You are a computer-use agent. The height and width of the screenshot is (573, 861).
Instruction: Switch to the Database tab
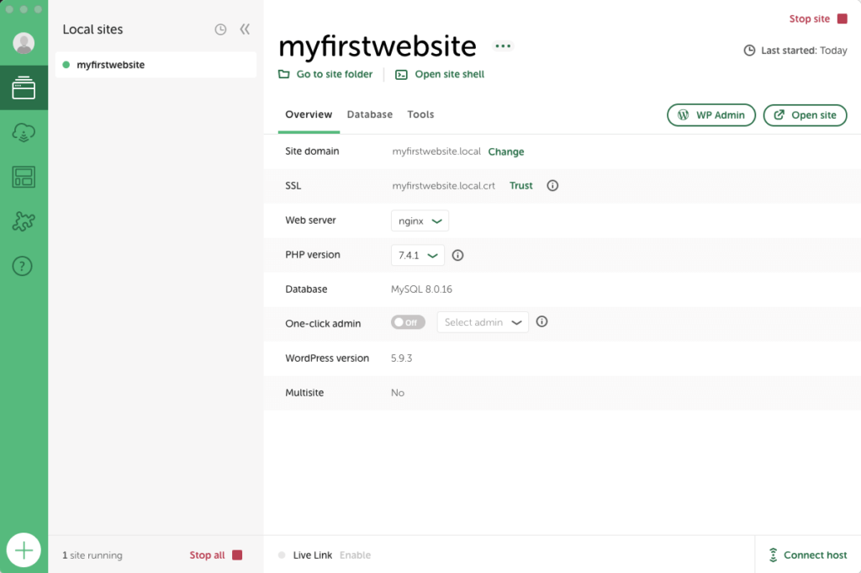coord(369,114)
